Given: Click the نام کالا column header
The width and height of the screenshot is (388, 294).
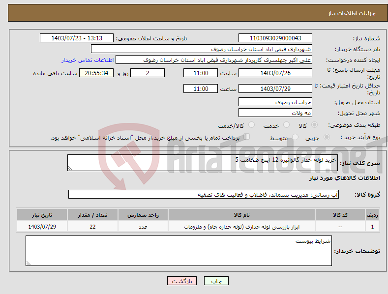Looking at the screenshot, I should tap(241, 215).
